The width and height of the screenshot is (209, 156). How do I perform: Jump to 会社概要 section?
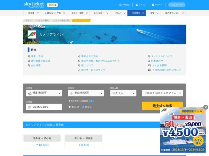pos(36,66)
